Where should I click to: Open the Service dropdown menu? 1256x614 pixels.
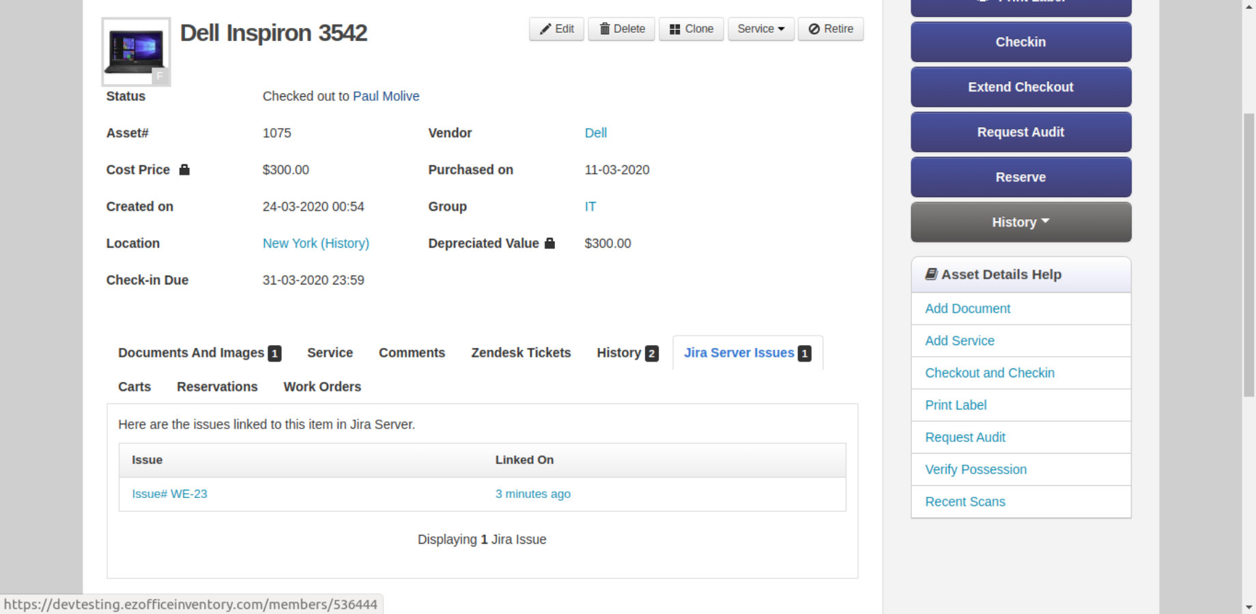click(x=760, y=29)
